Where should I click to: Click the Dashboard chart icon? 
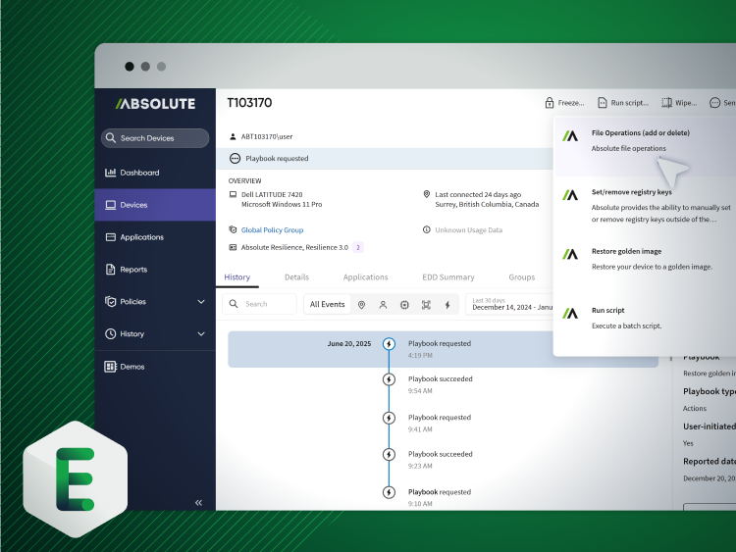tap(110, 173)
